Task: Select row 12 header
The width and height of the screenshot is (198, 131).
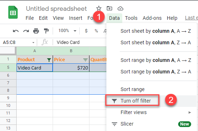Action: coord(8,121)
